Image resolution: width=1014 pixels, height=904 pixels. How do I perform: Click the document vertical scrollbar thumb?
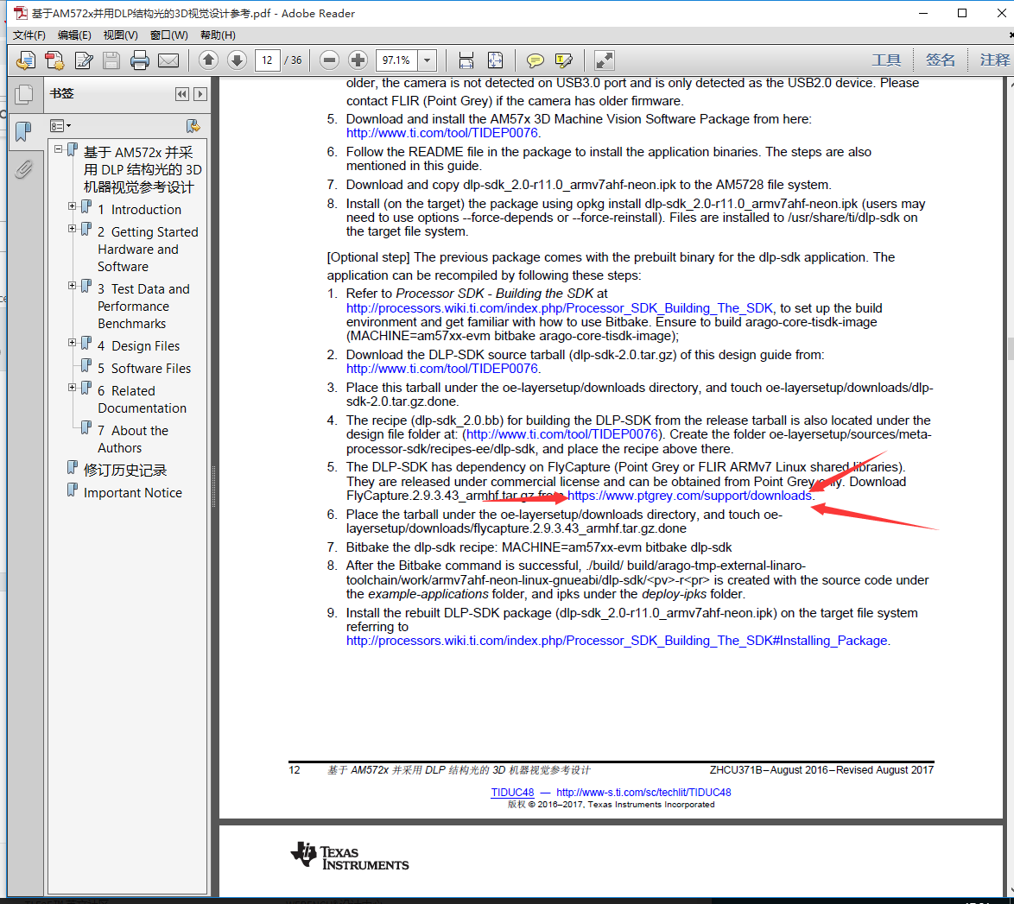pos(1010,349)
